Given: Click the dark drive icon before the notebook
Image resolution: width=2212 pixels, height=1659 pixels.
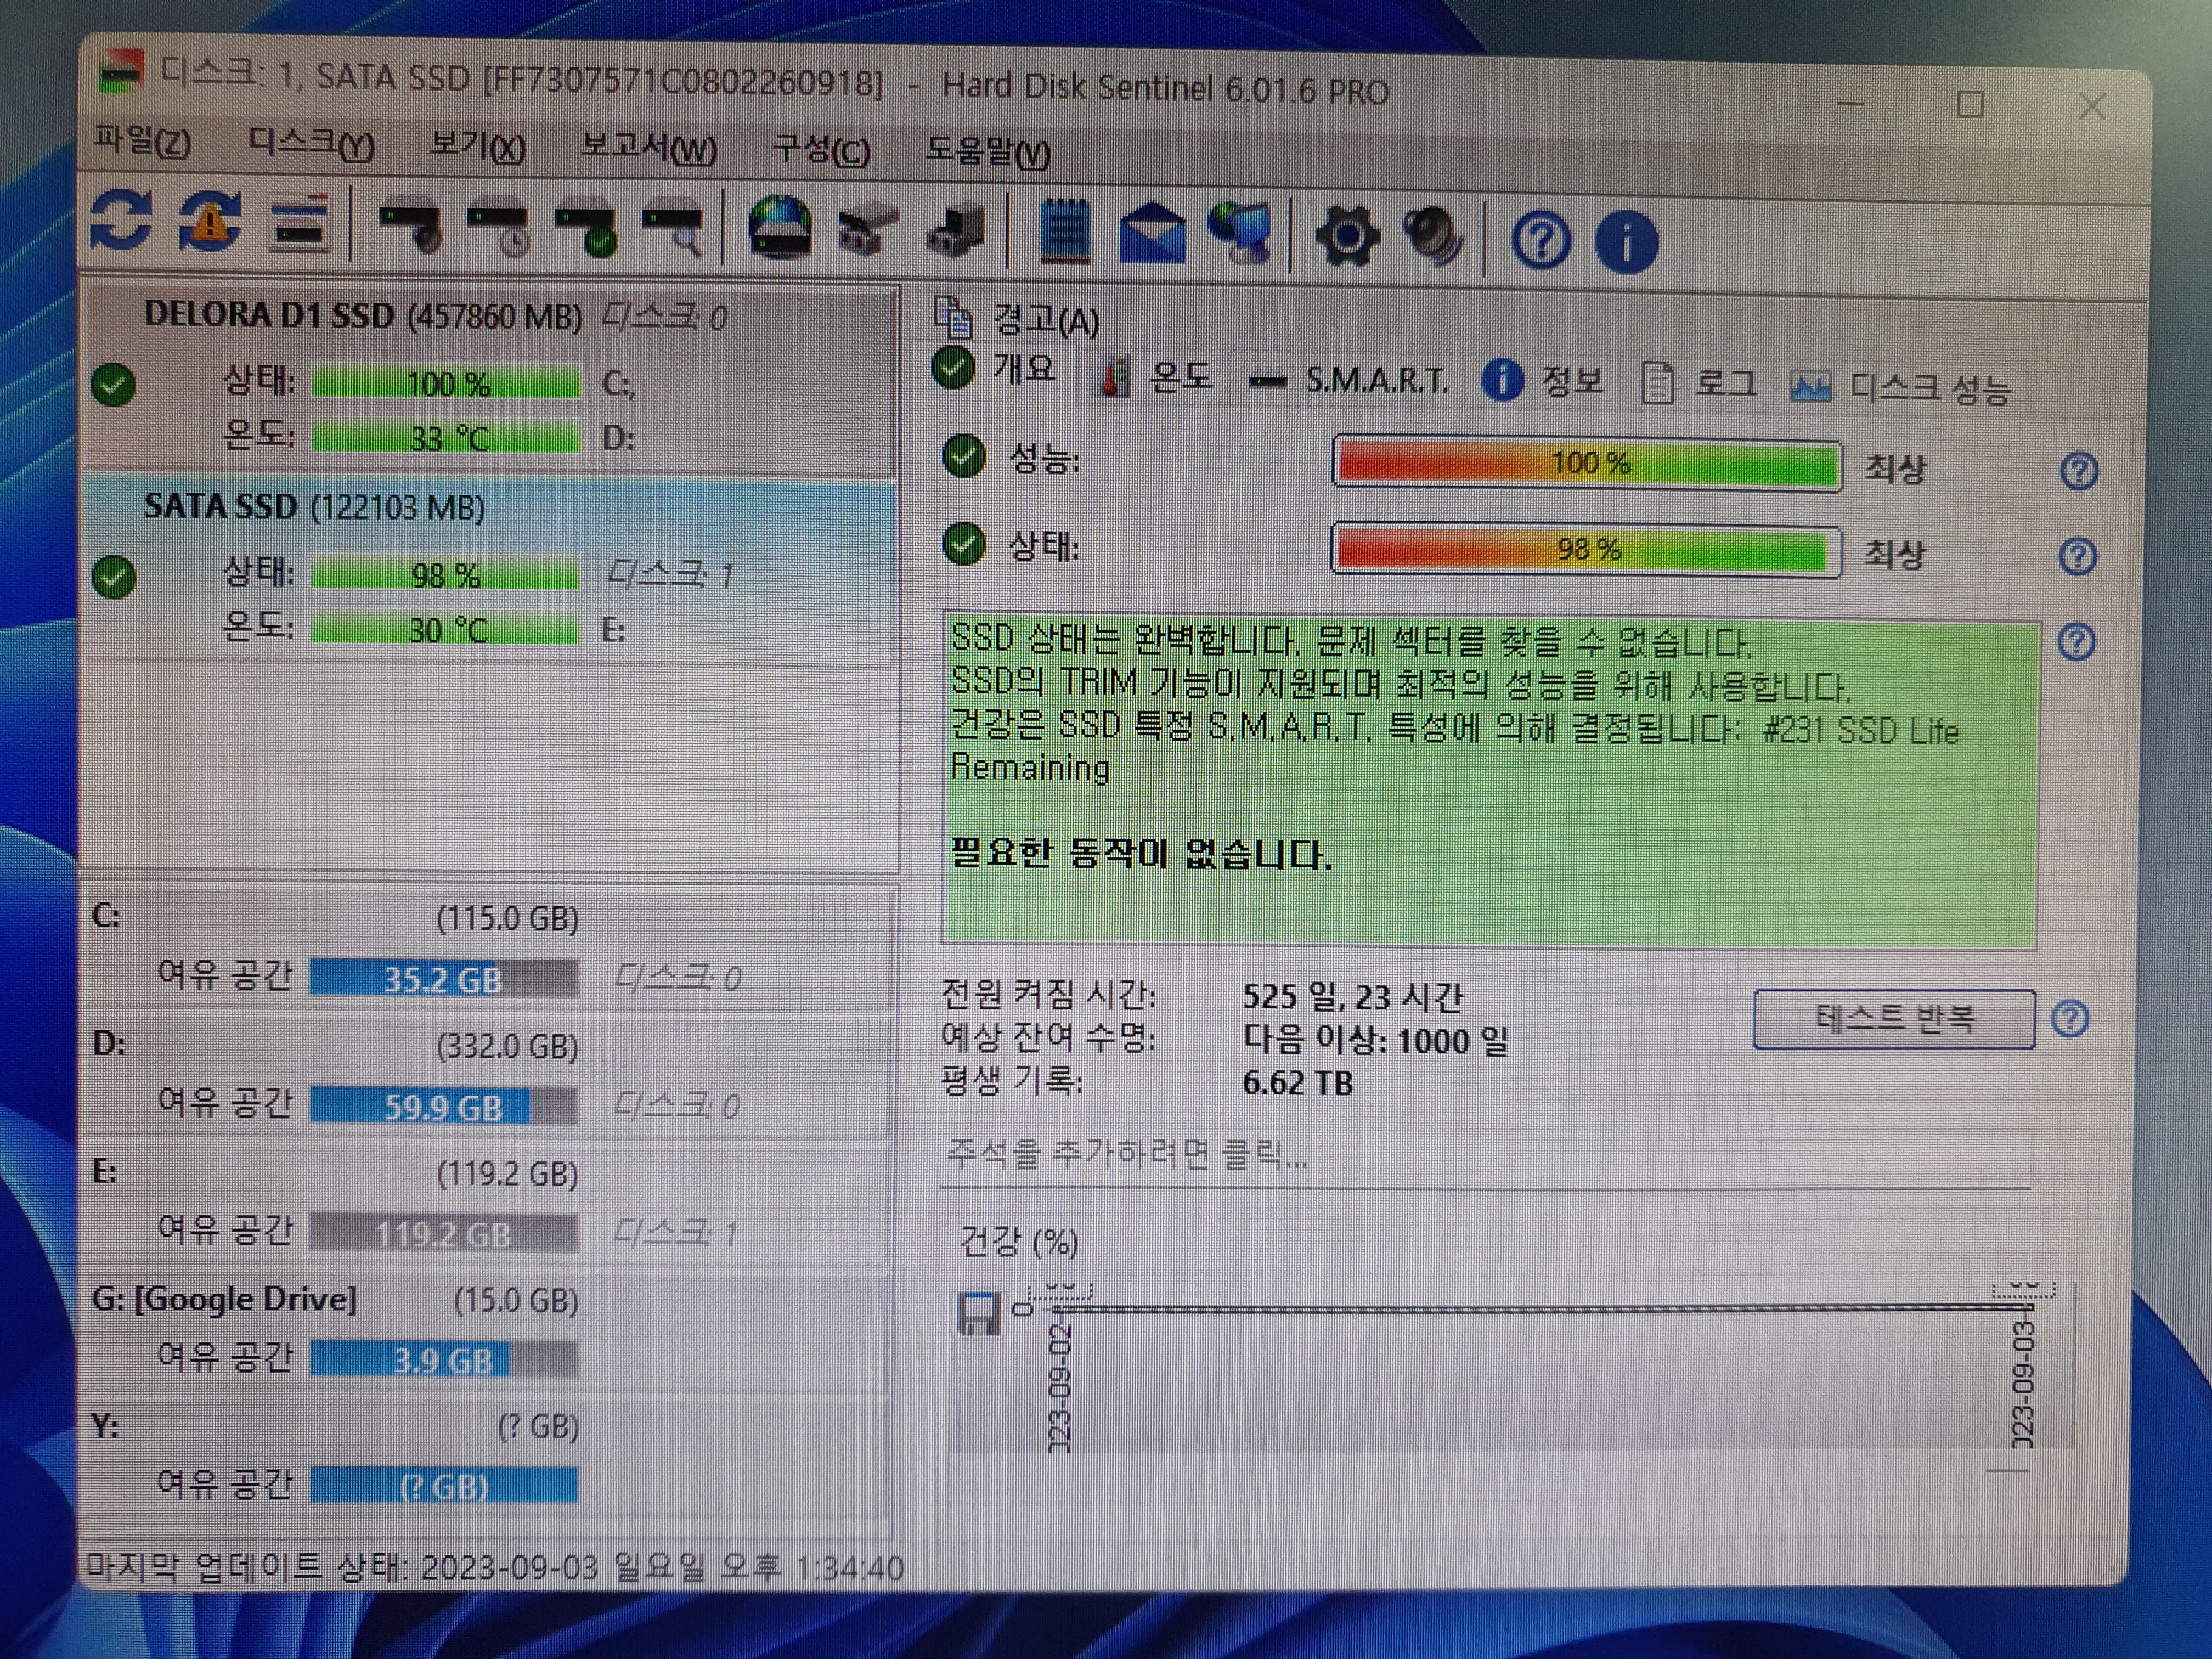Looking at the screenshot, I should (x=955, y=232).
